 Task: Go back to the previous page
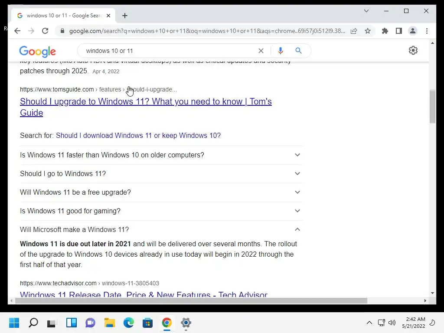(17, 31)
